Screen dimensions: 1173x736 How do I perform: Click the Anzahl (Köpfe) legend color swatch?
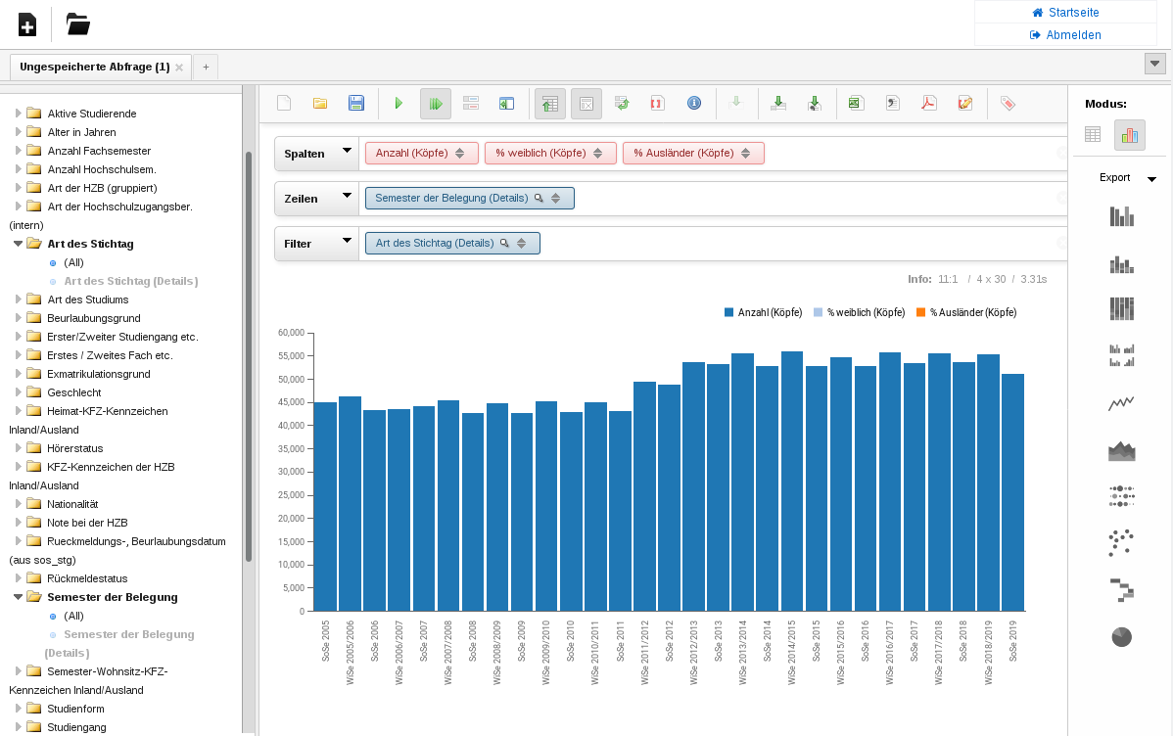tap(729, 313)
